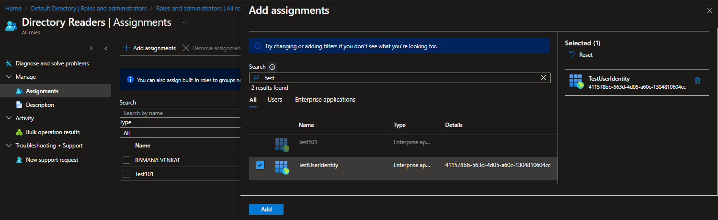The width and height of the screenshot is (718, 220).
Task: Click the blue Add button
Action: [x=266, y=210]
